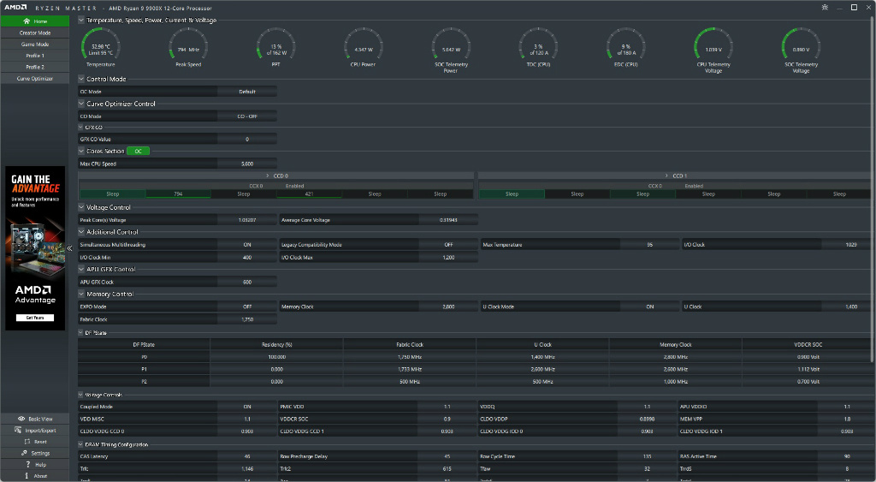876x482 pixels.
Task: Open the Curve Optimizer tab
Action: [x=34, y=79]
